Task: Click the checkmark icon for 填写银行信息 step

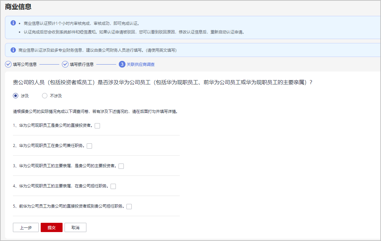Action: (65, 64)
